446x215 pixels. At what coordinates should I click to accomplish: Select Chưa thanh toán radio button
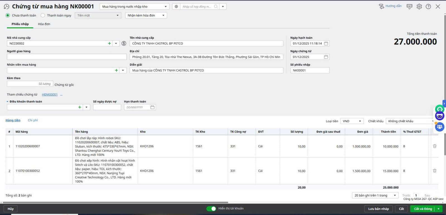[x=8, y=15]
